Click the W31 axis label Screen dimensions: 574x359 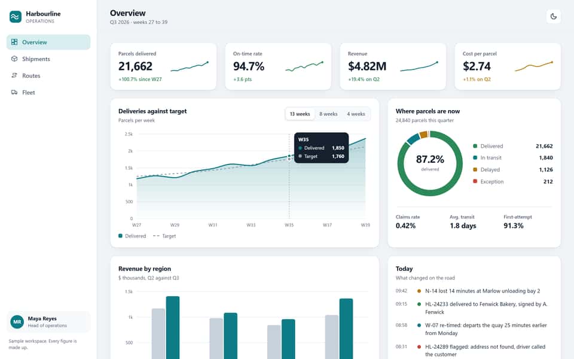pos(213,225)
